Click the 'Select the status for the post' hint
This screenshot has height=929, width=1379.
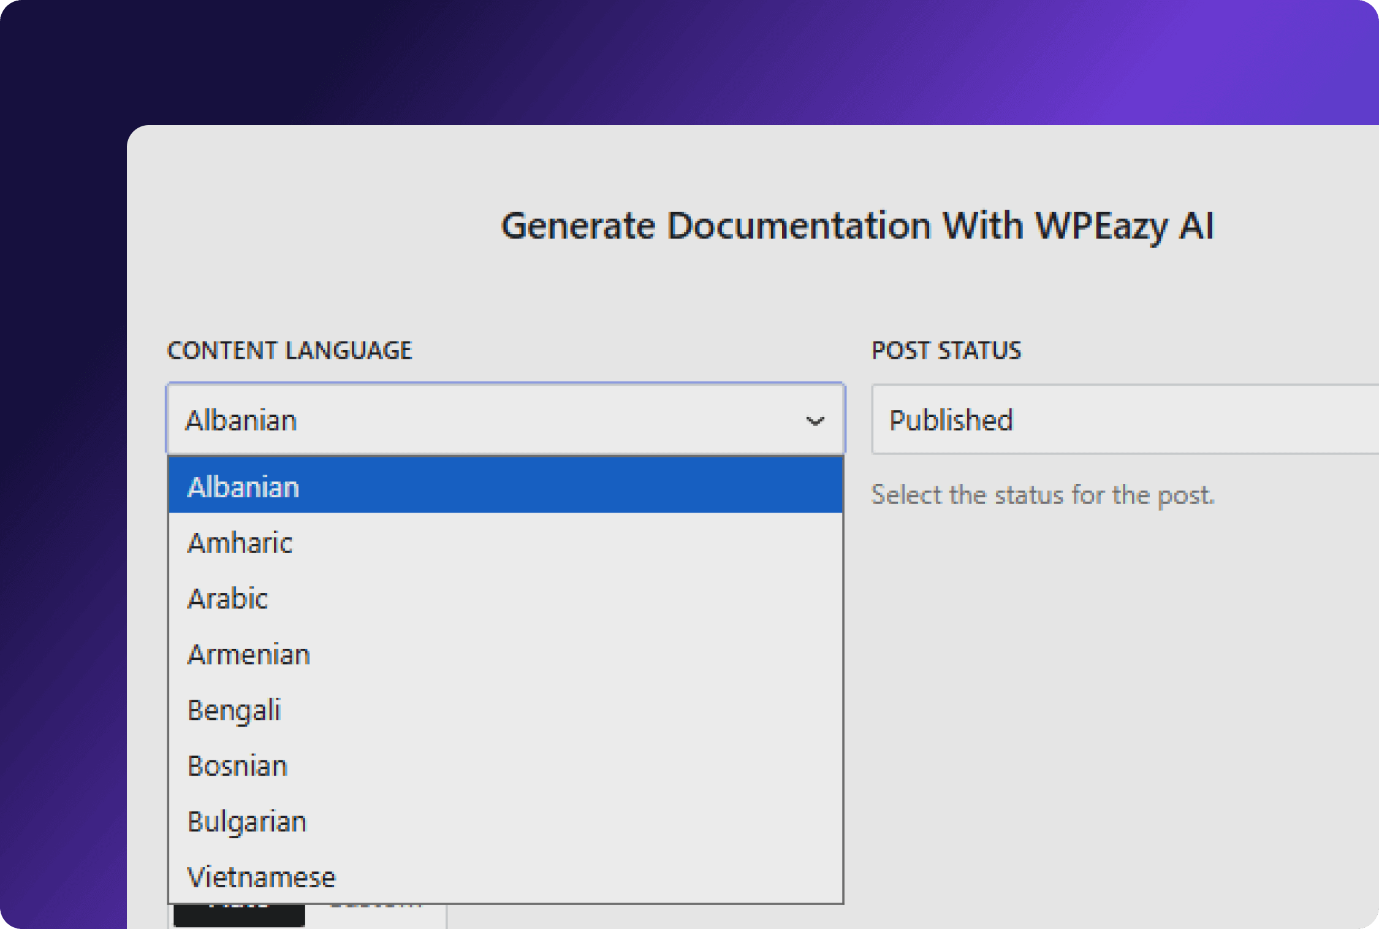pos(1042,495)
